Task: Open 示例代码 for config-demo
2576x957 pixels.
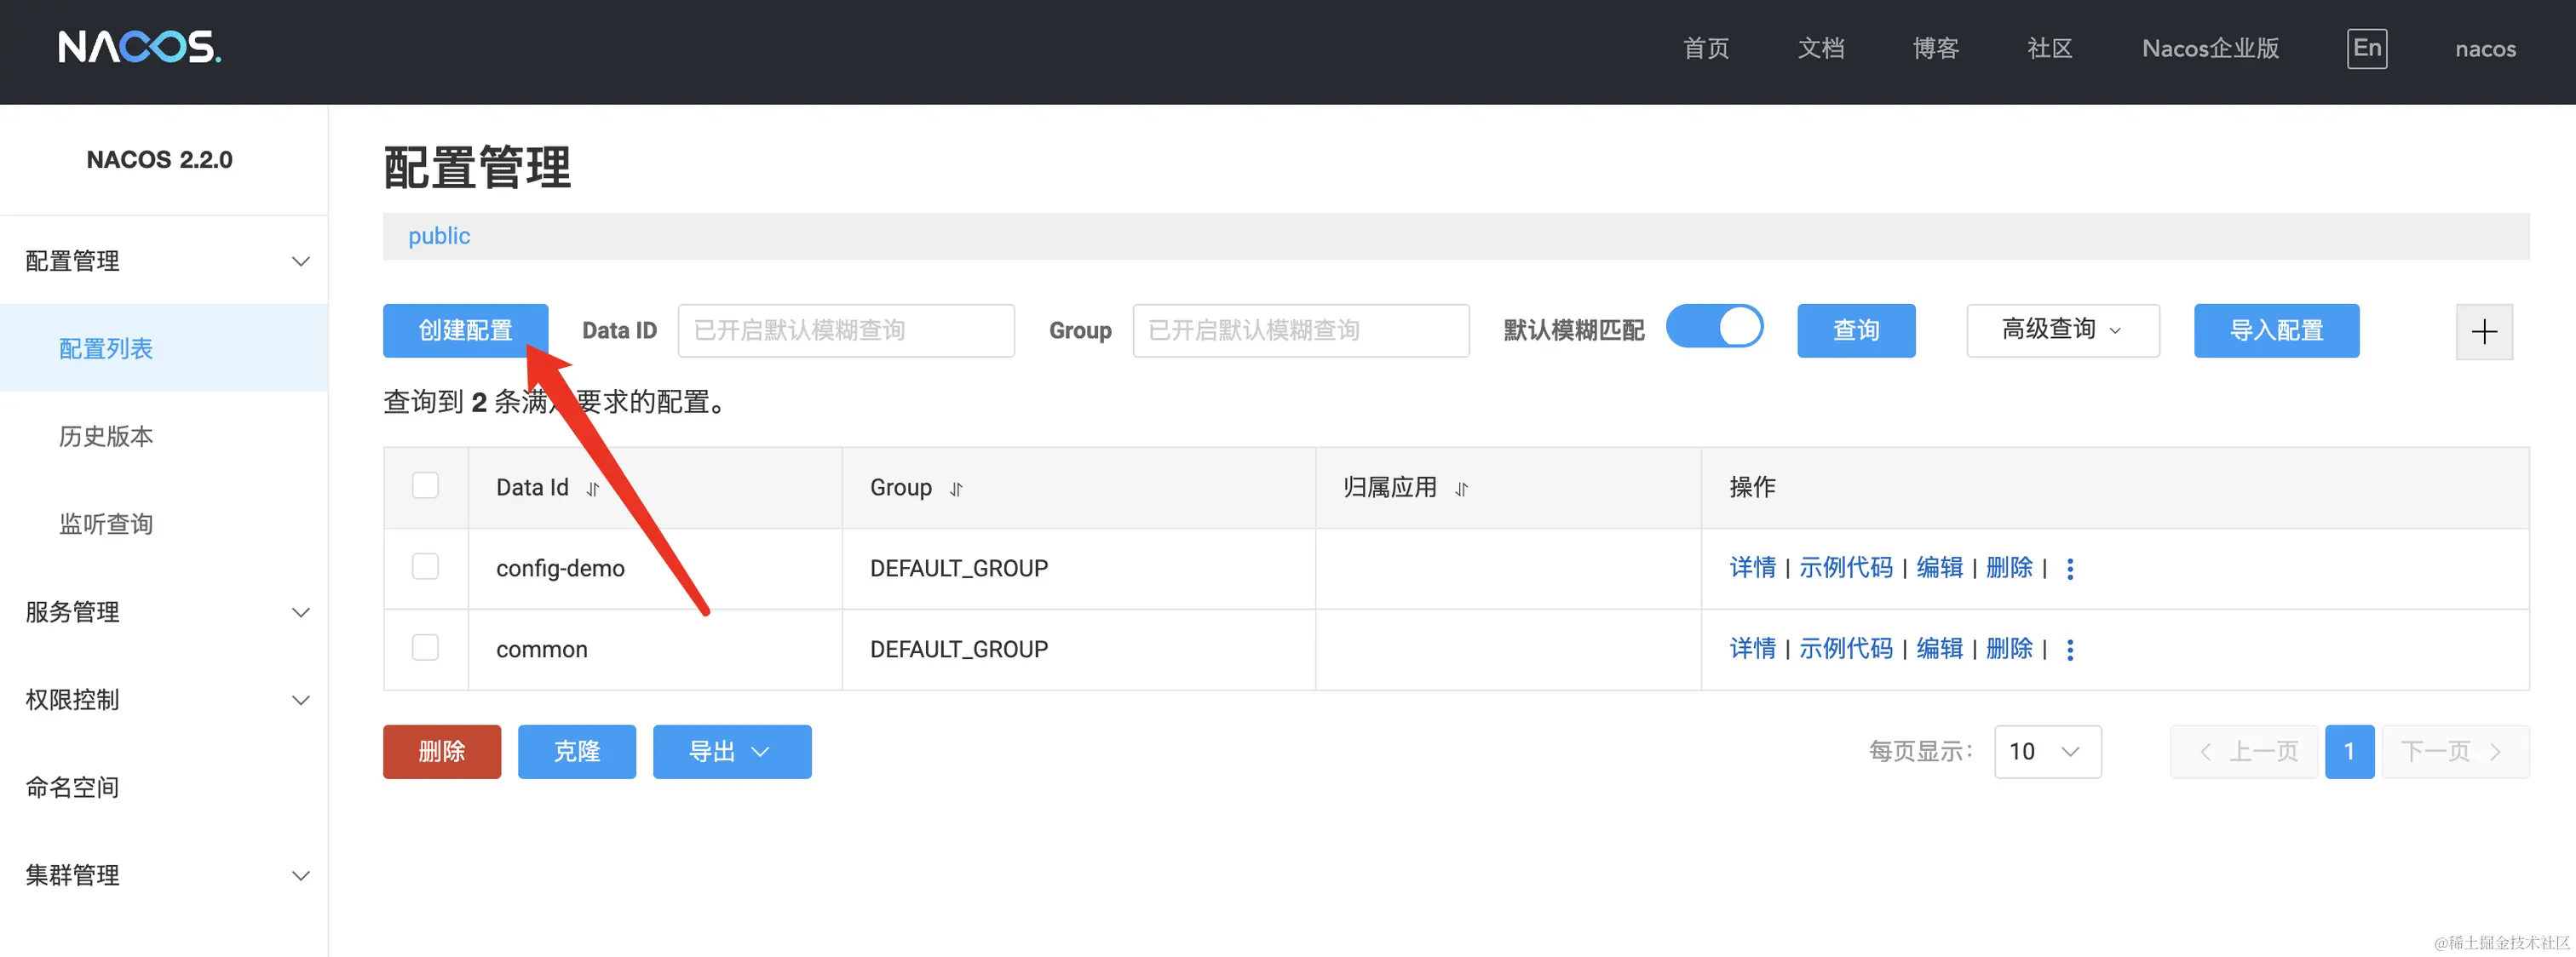Action: pos(1845,568)
